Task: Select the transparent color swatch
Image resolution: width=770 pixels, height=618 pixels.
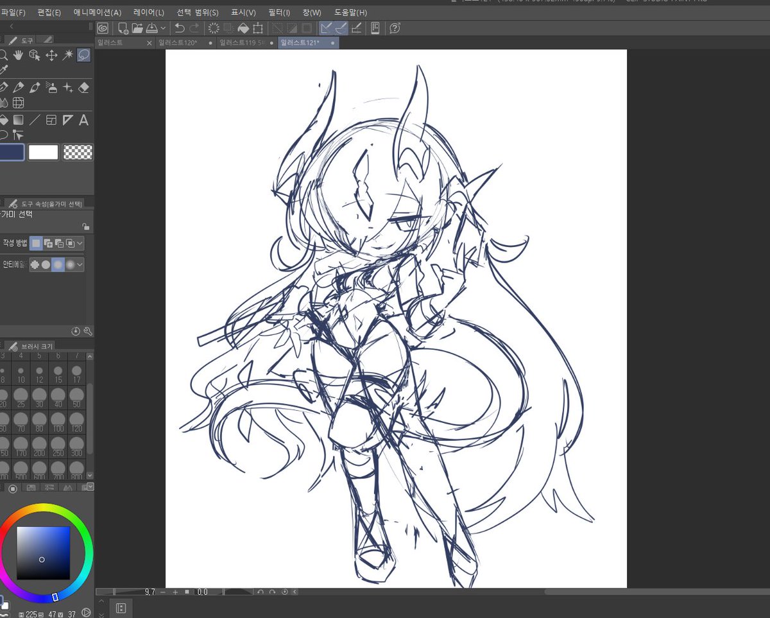Action: 78,152
